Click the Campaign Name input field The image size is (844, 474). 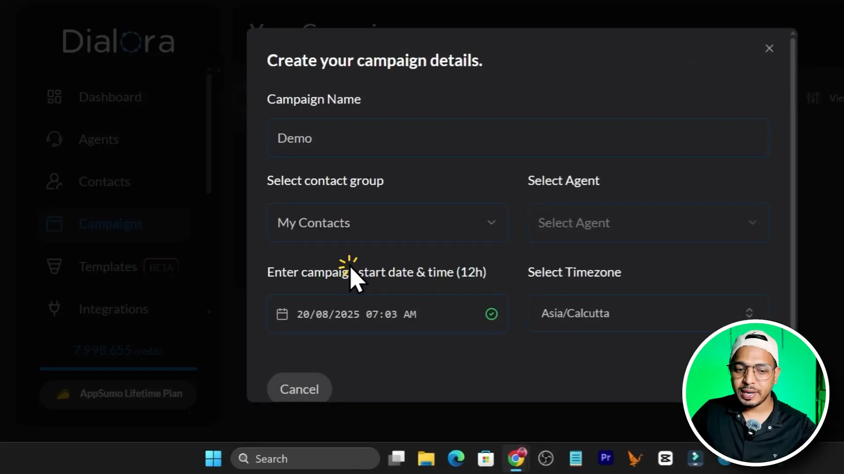click(x=518, y=138)
